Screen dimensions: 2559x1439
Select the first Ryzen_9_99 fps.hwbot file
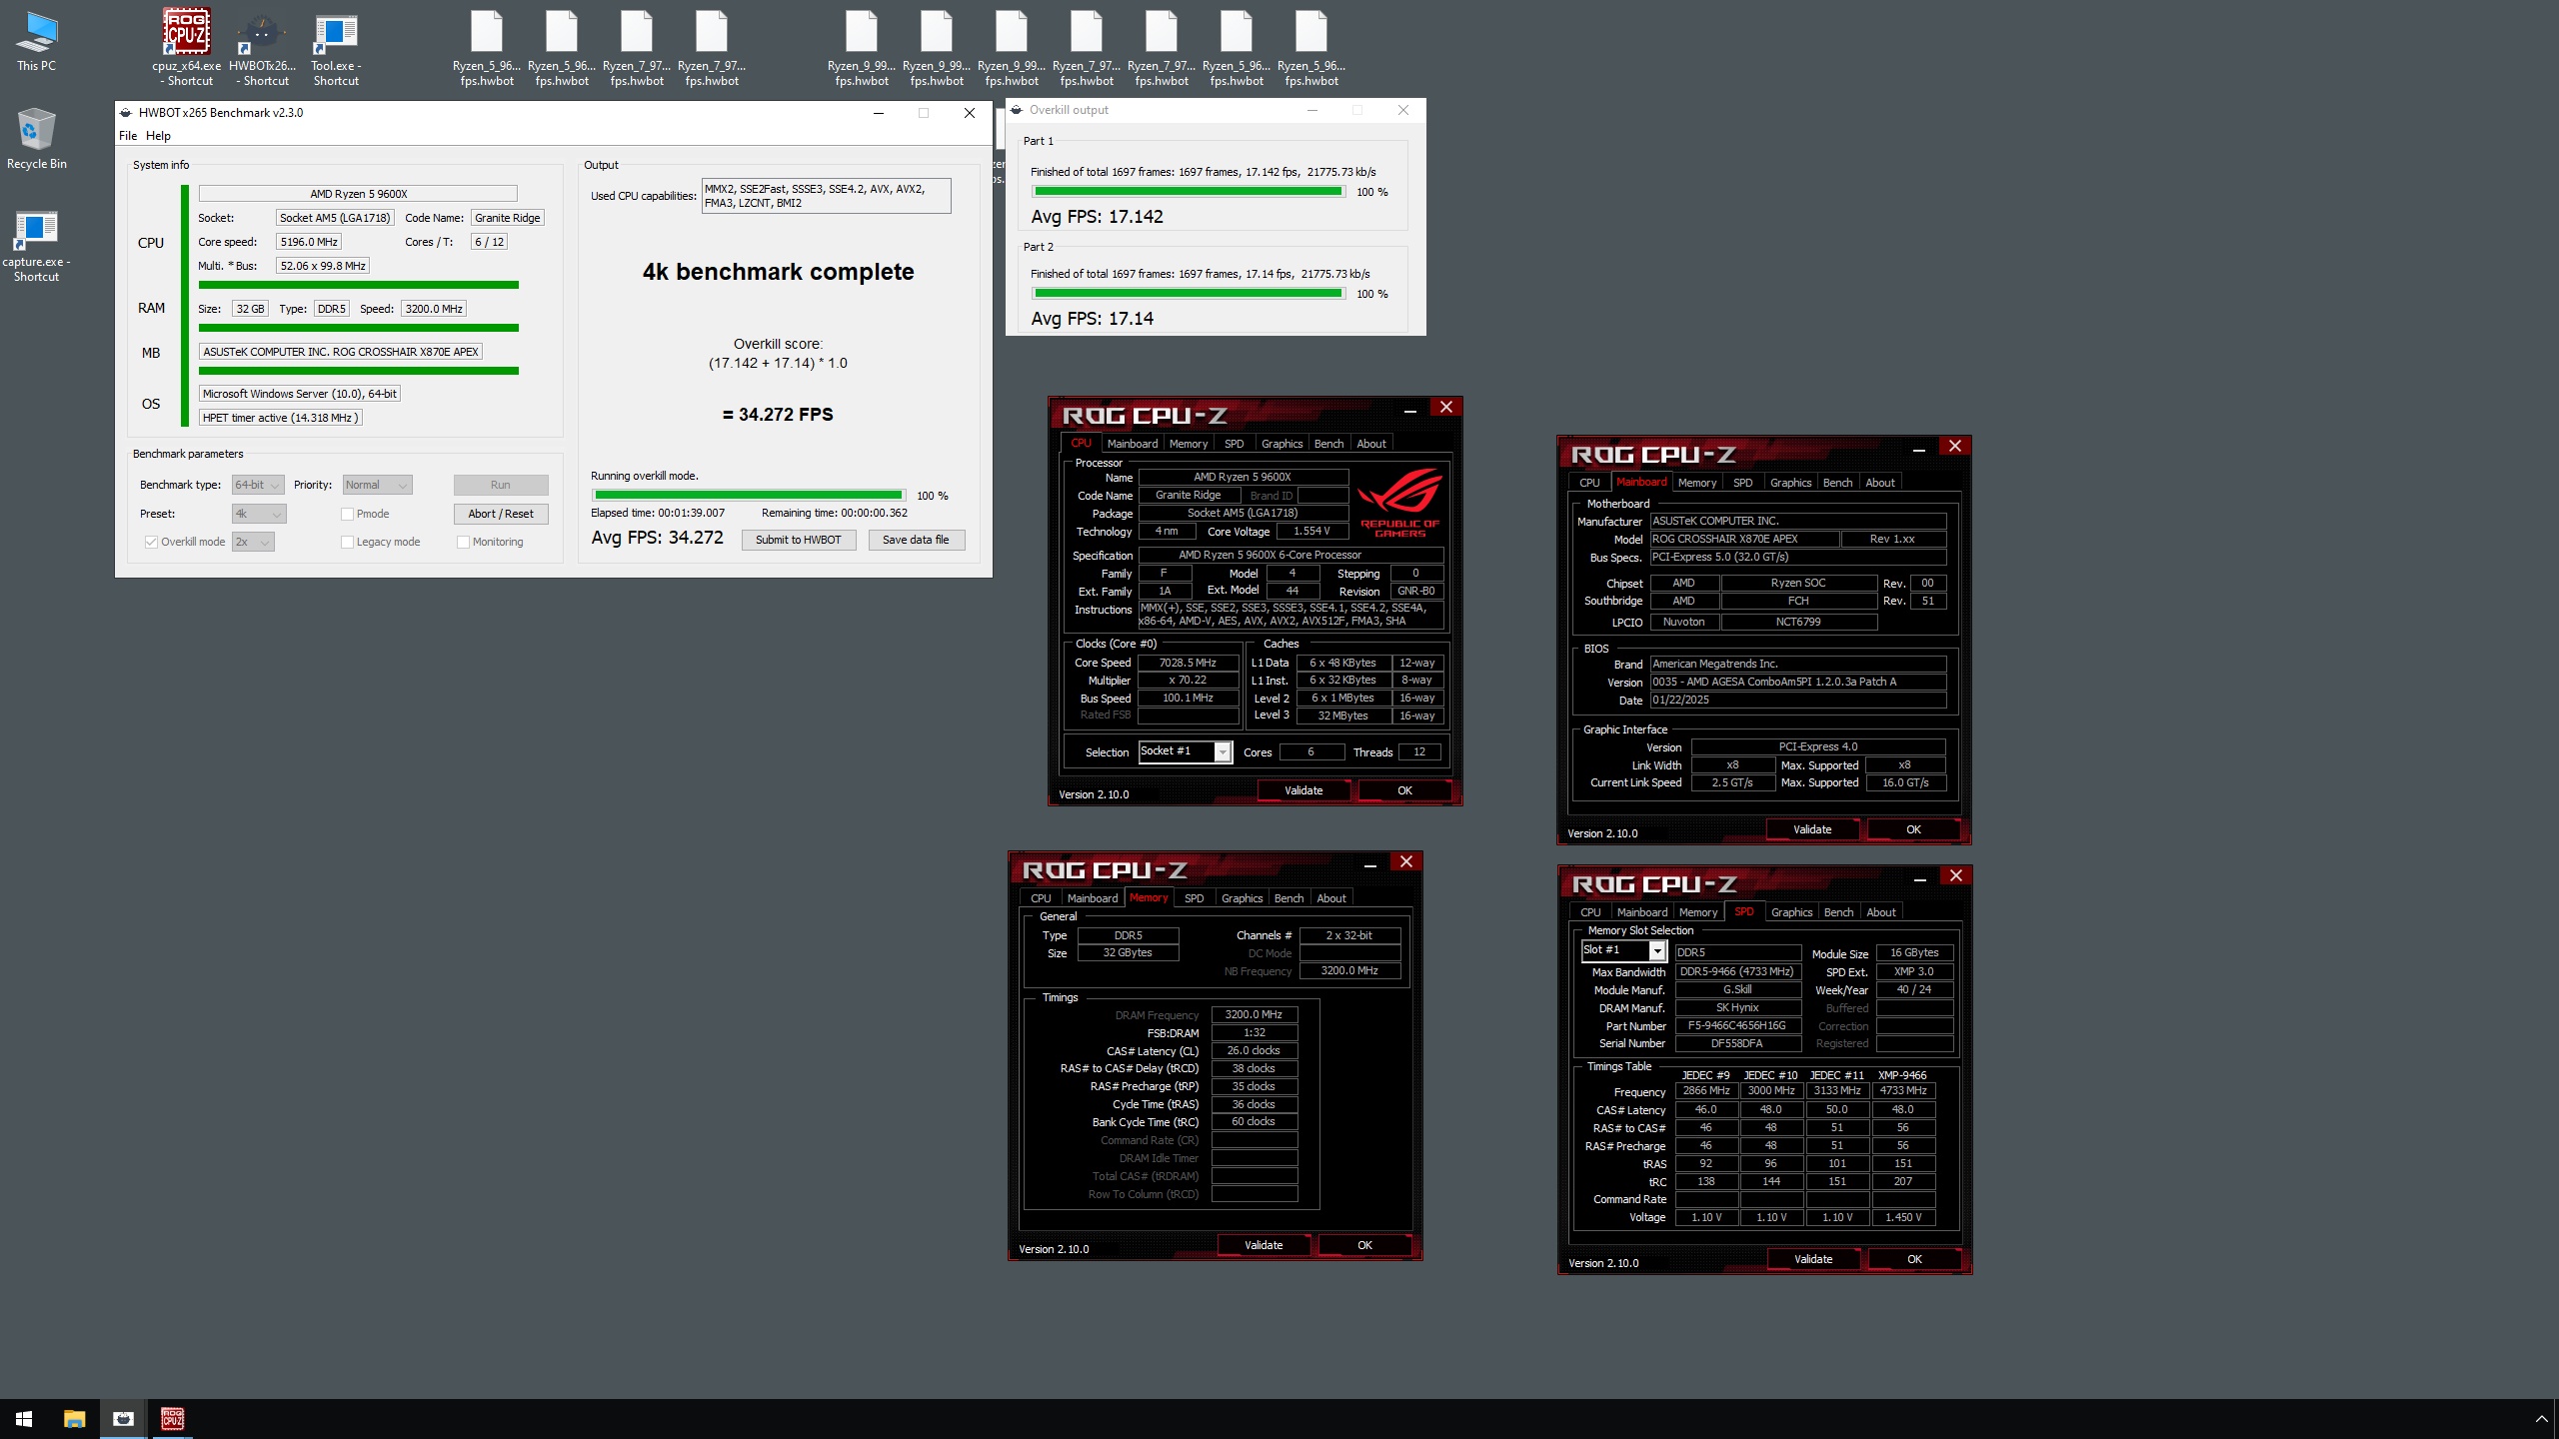(862, 47)
